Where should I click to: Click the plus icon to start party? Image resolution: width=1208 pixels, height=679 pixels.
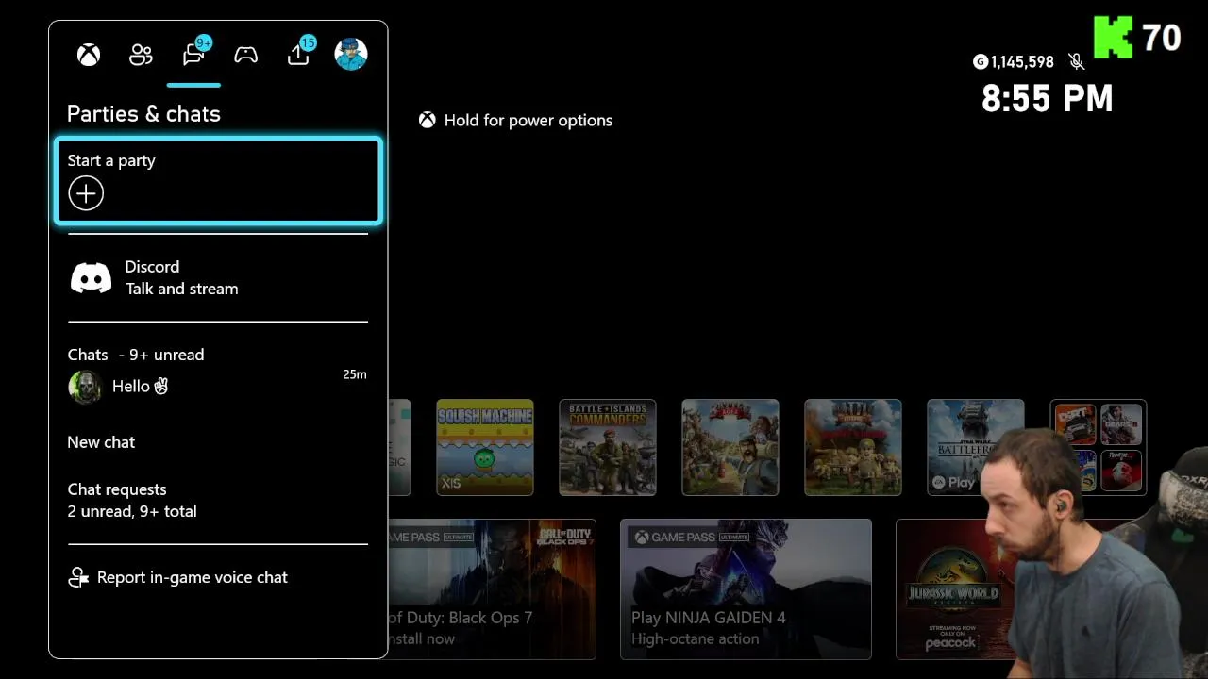point(86,193)
